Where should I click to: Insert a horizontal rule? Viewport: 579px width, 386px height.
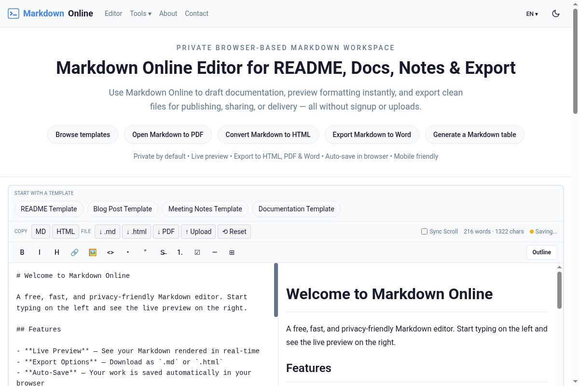coord(215,252)
